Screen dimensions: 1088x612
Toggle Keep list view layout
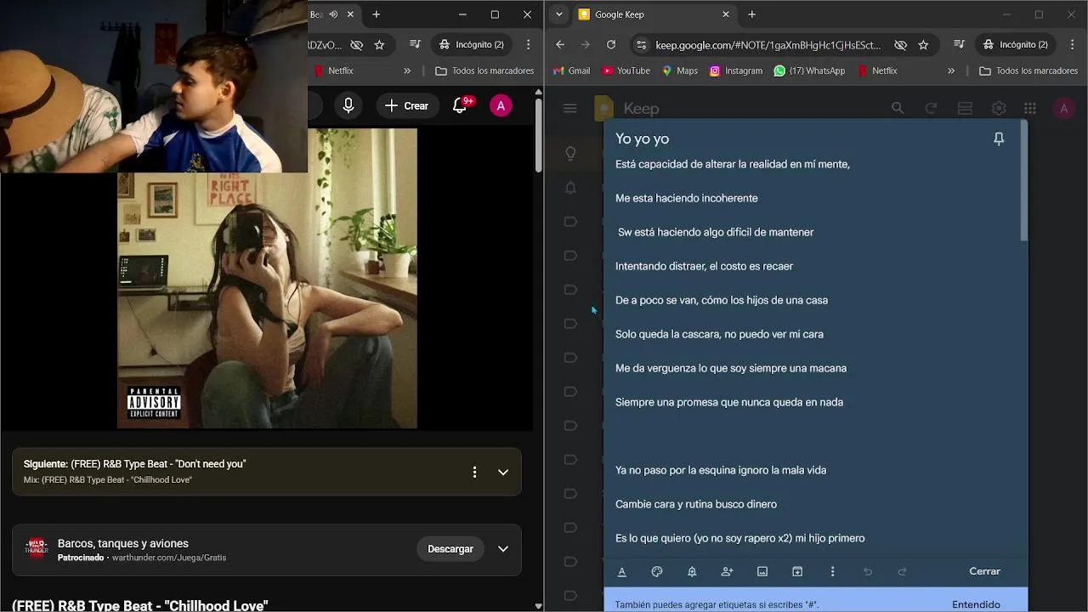click(x=965, y=108)
